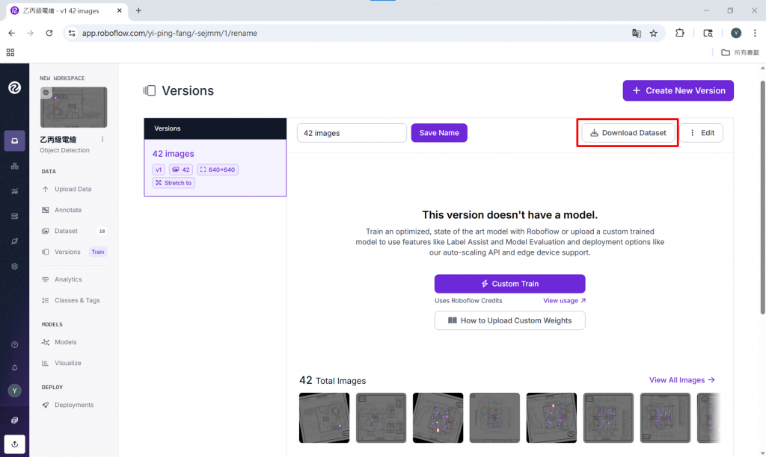
Task: Click the address bar URL
Action: [170, 33]
